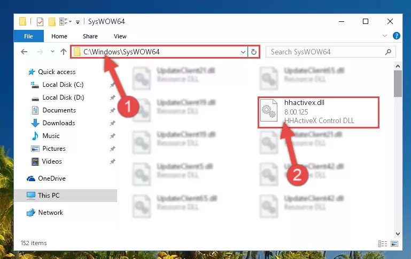Click pin icon next to Local Disk (D:)
This screenshot has height=259, width=411.
[112, 98]
